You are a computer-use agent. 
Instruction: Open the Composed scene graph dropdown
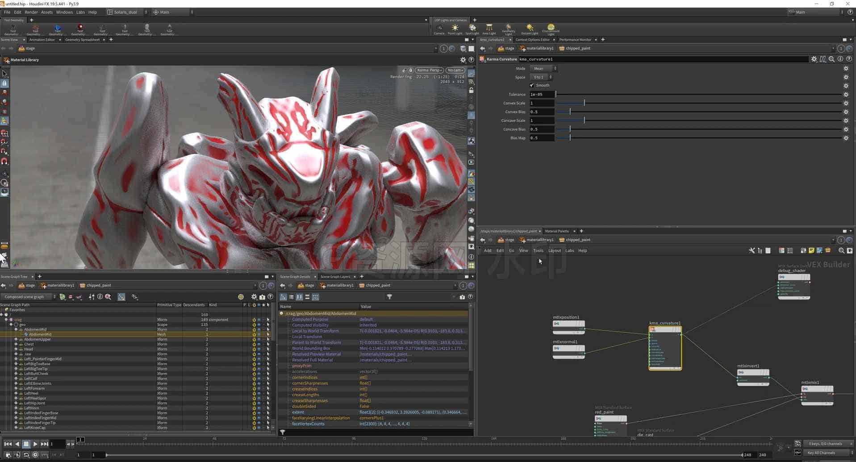(x=28, y=297)
